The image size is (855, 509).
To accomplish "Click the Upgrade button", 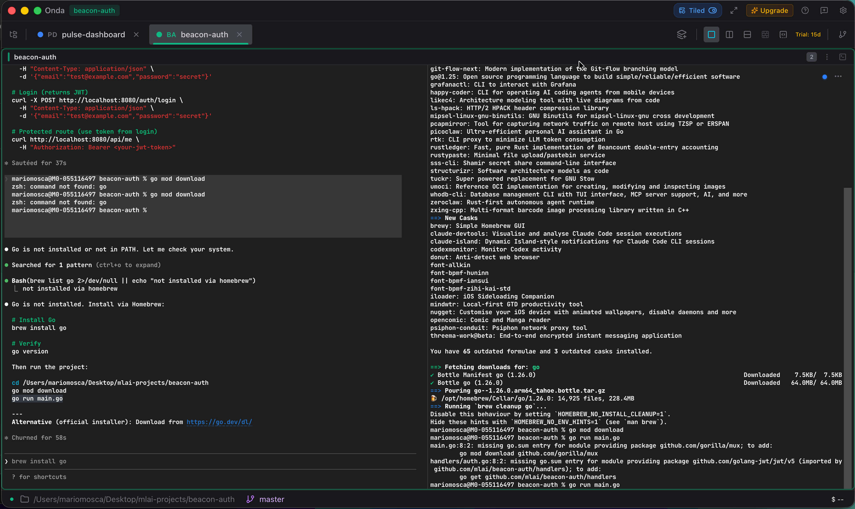I will pos(769,10).
